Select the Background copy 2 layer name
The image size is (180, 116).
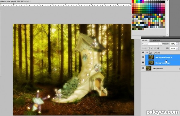coord(163,57)
